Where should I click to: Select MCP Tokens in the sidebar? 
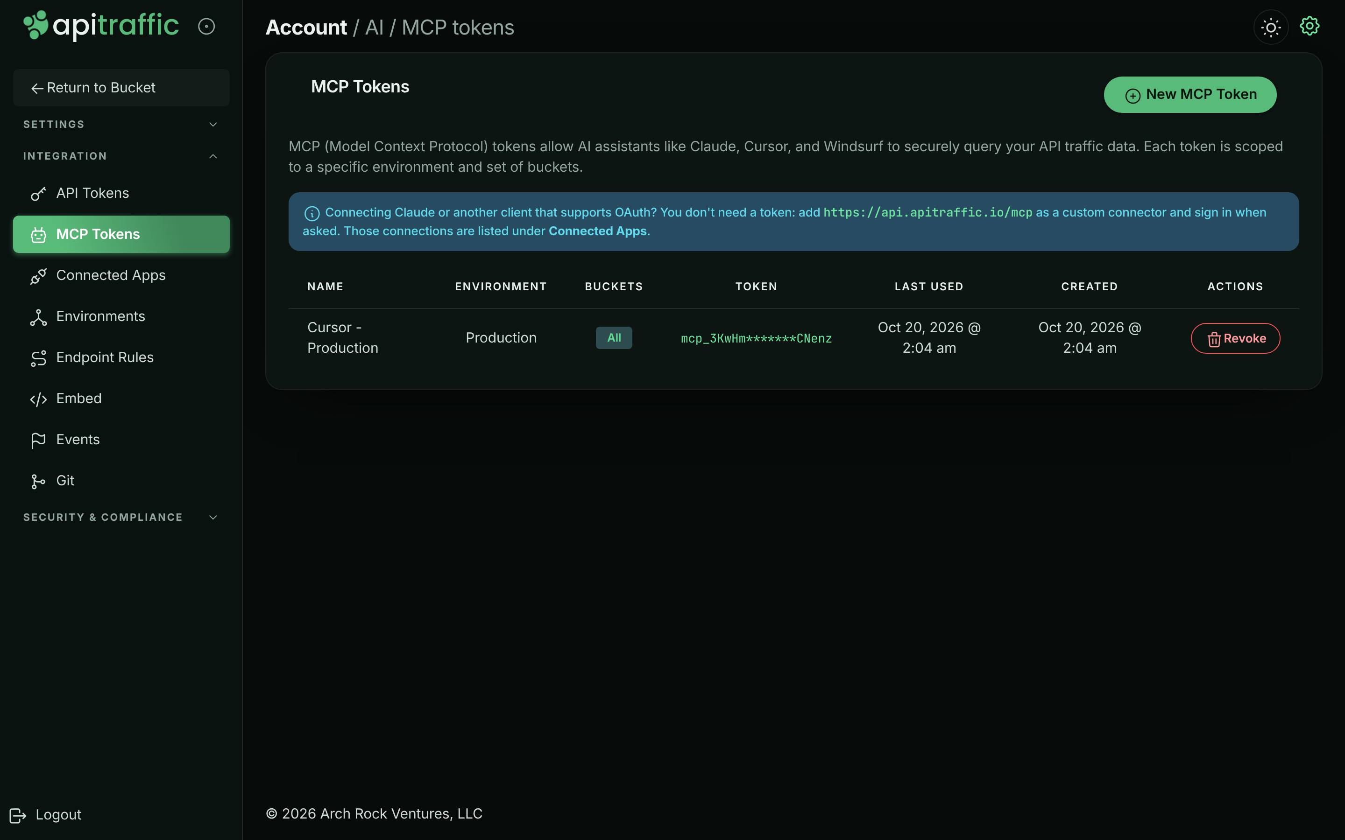[121, 234]
